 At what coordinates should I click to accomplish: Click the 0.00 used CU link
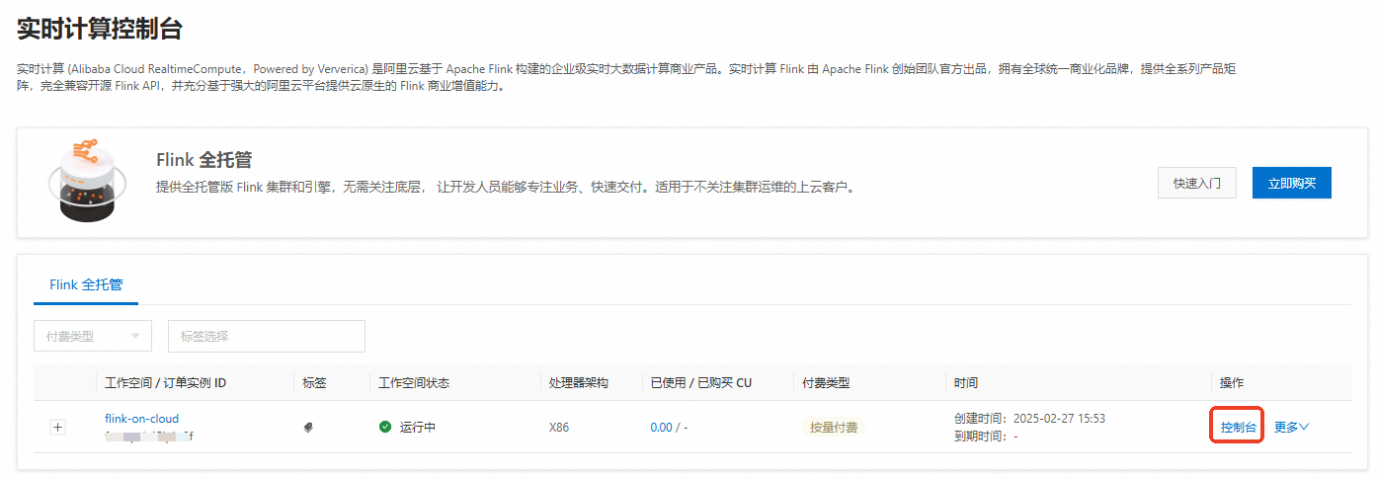[x=661, y=428]
